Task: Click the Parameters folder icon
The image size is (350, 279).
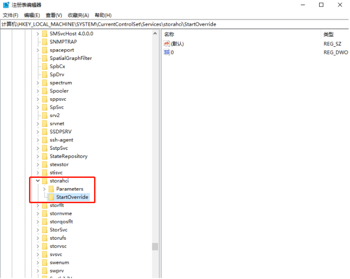Action: pos(51,189)
